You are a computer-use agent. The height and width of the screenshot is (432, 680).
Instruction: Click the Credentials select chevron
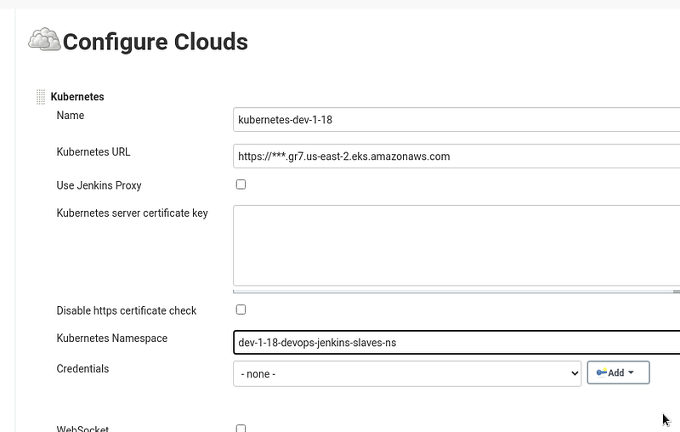pos(575,373)
